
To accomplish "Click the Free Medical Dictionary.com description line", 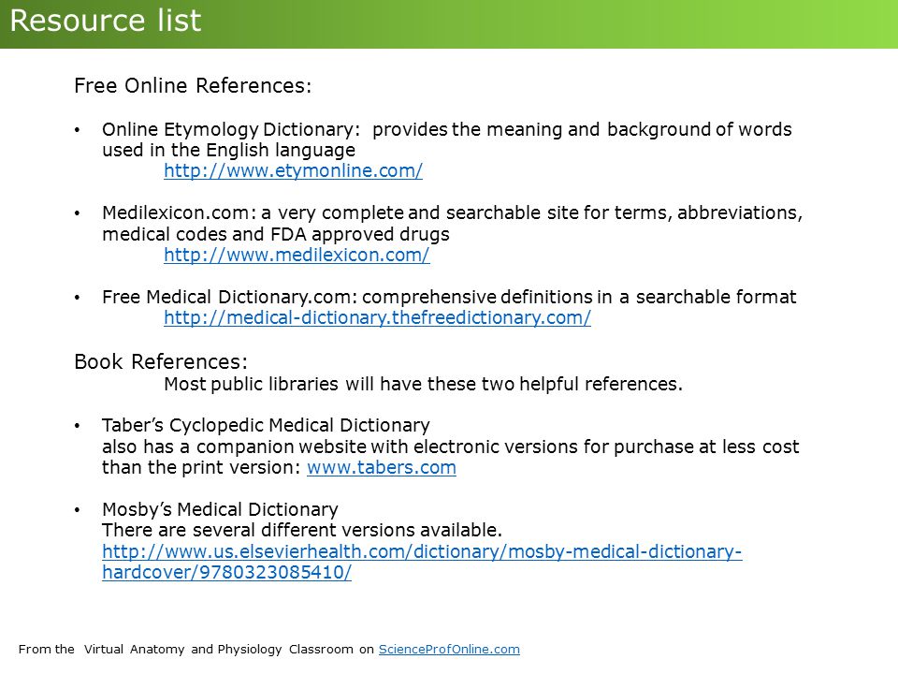I will click(x=449, y=297).
